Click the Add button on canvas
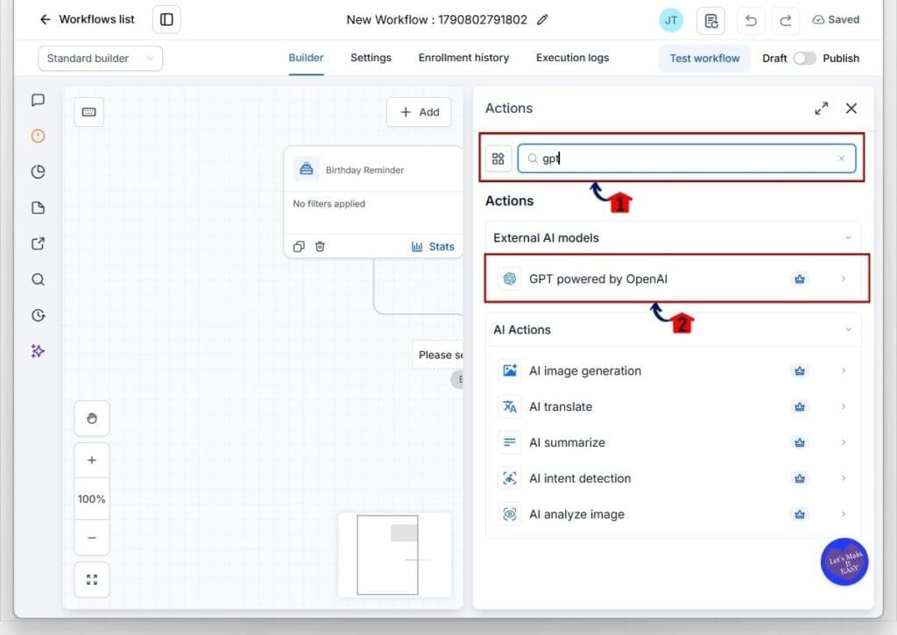 click(419, 112)
